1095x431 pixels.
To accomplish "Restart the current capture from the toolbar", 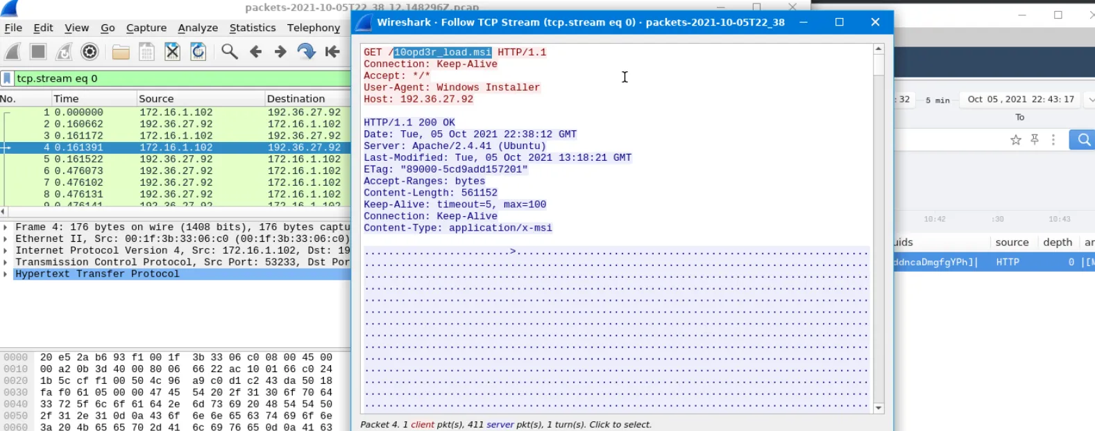I will [64, 52].
